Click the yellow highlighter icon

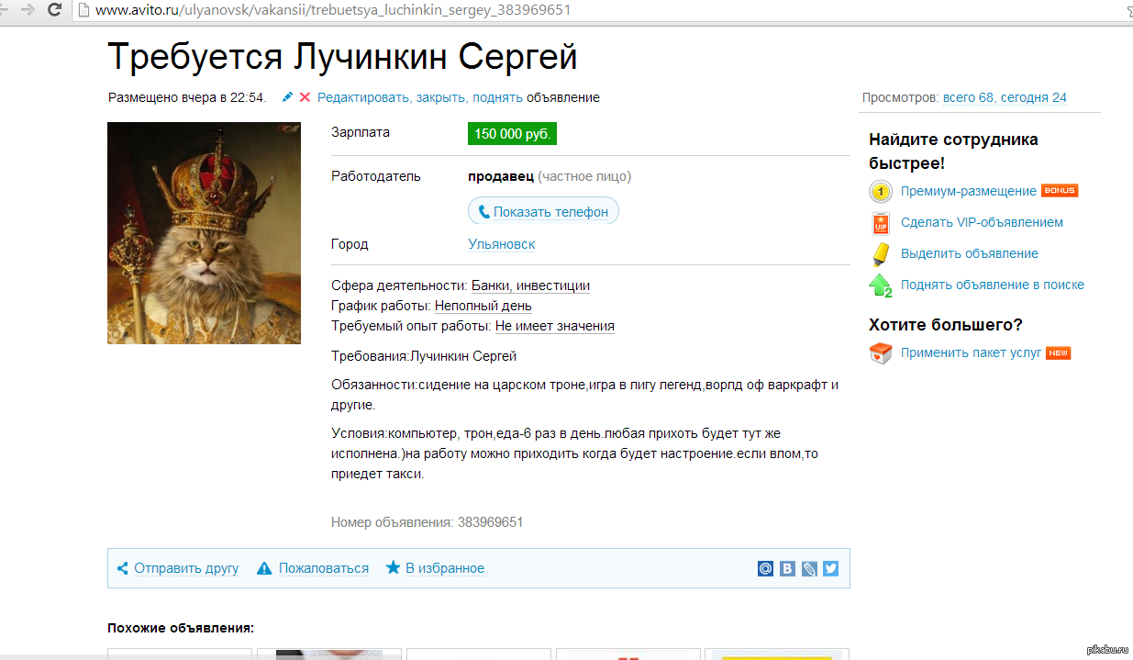point(880,254)
